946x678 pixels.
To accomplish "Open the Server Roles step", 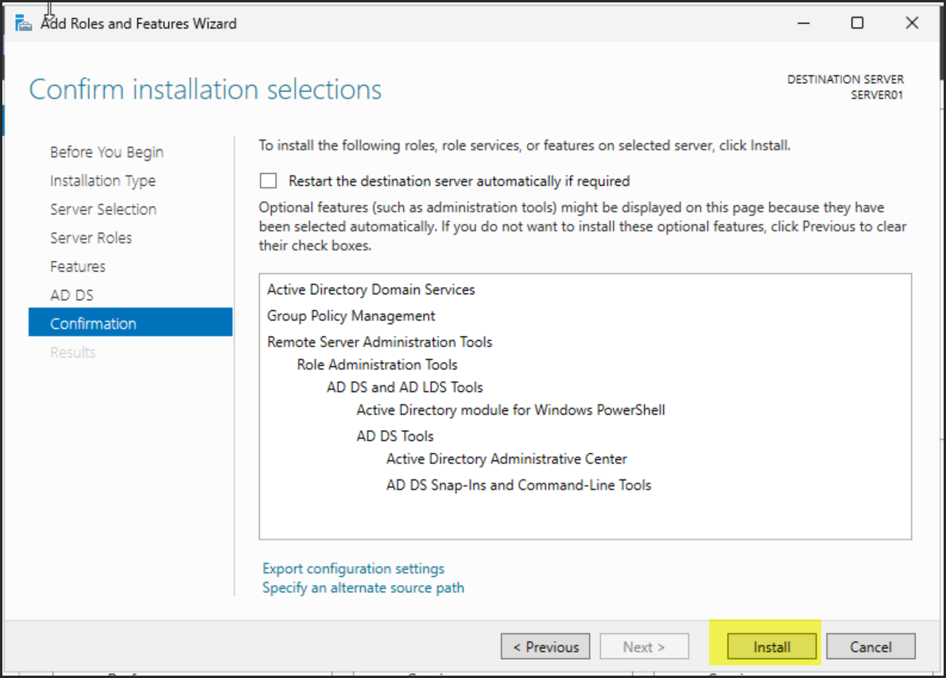I will (x=91, y=238).
